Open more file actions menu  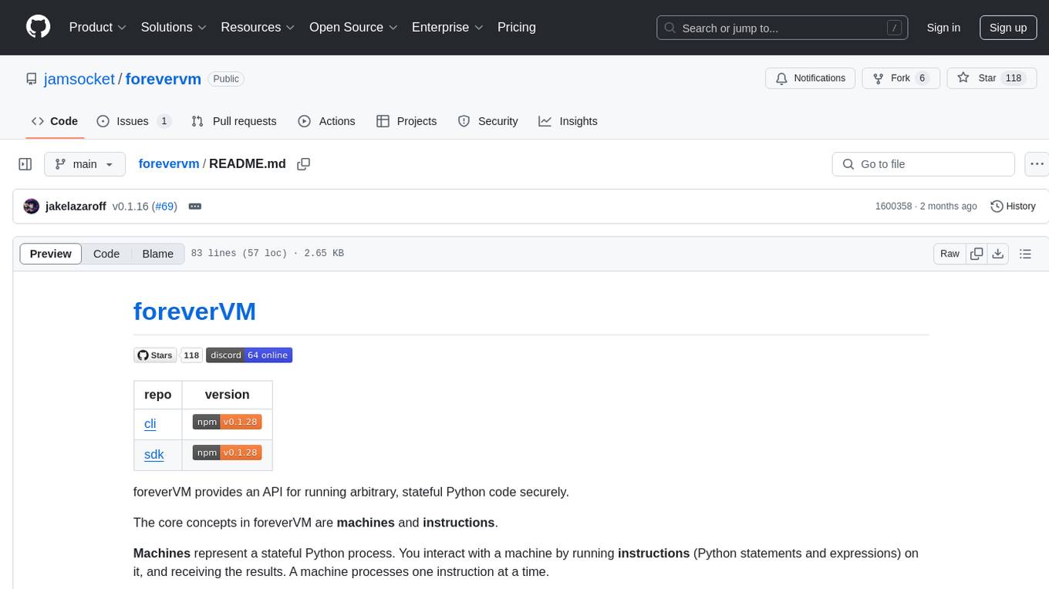coord(1037,164)
